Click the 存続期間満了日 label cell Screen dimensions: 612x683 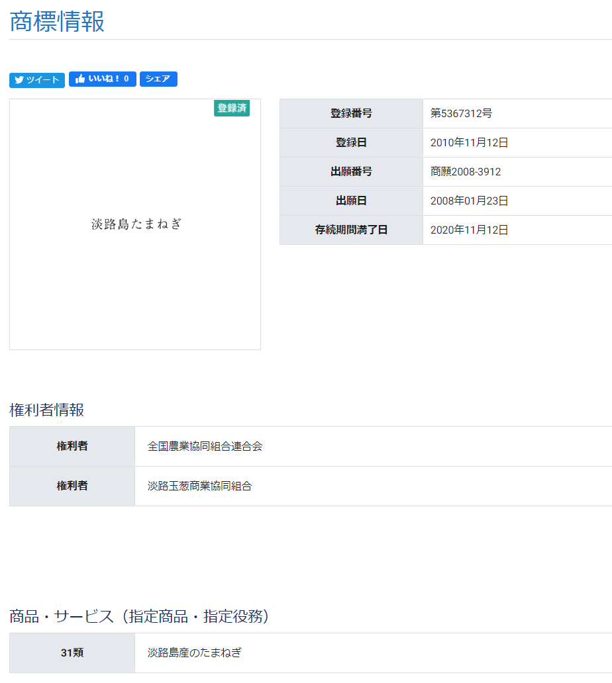[351, 230]
